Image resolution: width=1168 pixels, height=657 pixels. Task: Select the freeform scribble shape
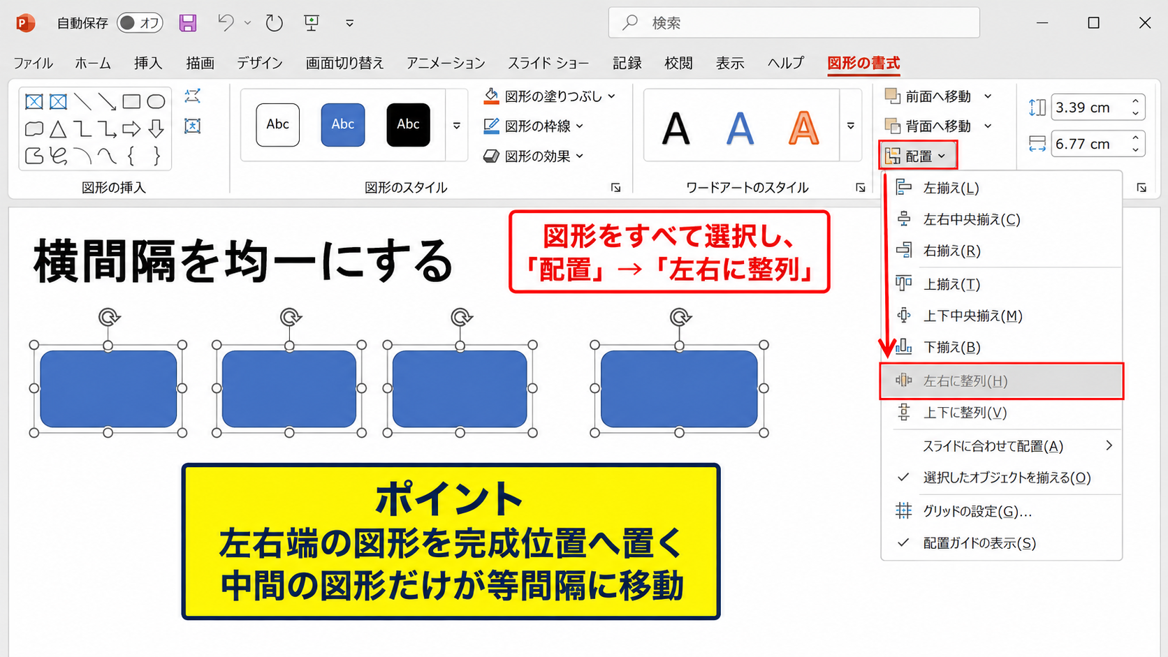pos(58,156)
